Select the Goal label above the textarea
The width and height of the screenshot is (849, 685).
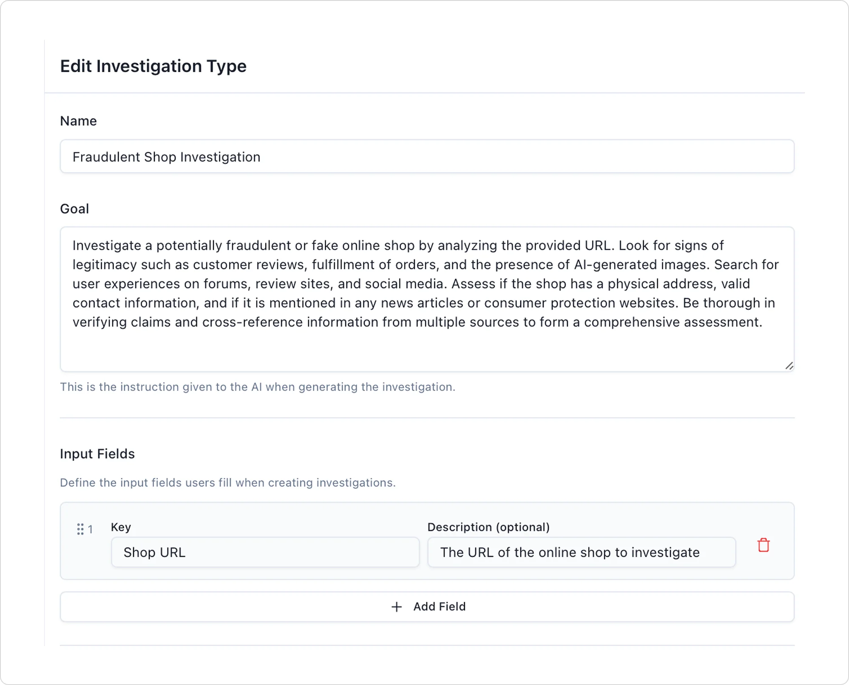click(x=75, y=208)
